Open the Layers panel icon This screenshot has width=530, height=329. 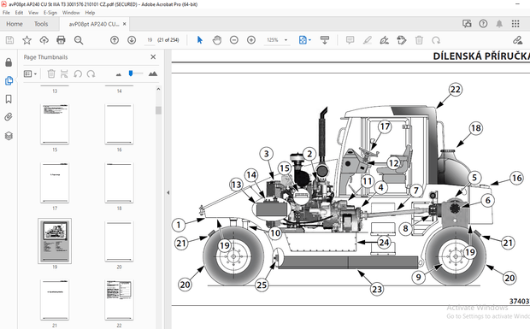[9, 136]
